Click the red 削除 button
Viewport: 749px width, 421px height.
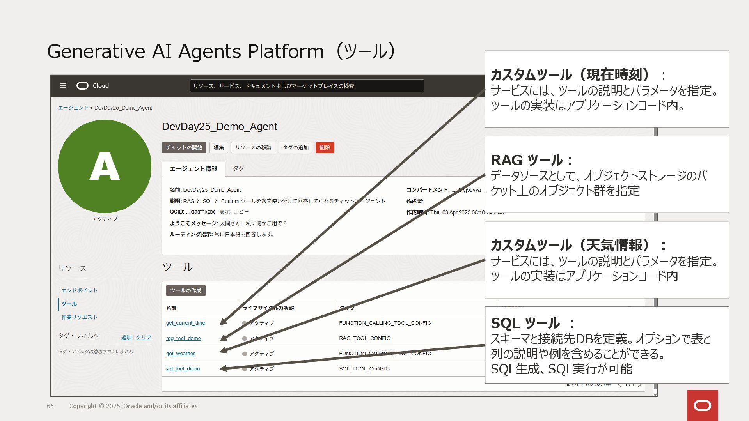[325, 147]
